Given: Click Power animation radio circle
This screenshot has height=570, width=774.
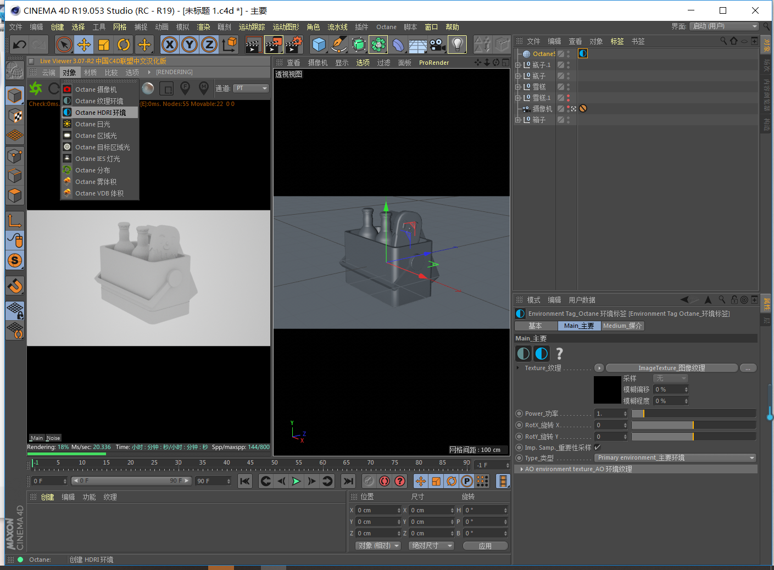Looking at the screenshot, I should point(519,413).
